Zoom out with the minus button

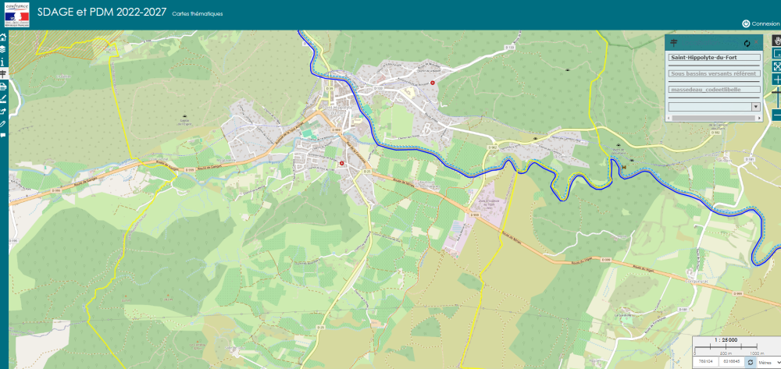[x=776, y=115]
